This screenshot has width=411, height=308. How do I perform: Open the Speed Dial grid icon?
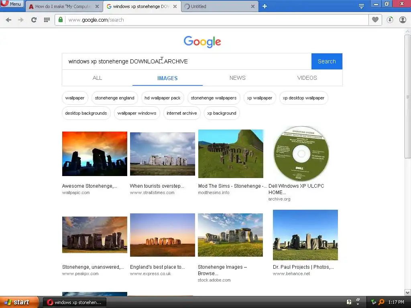click(47, 20)
